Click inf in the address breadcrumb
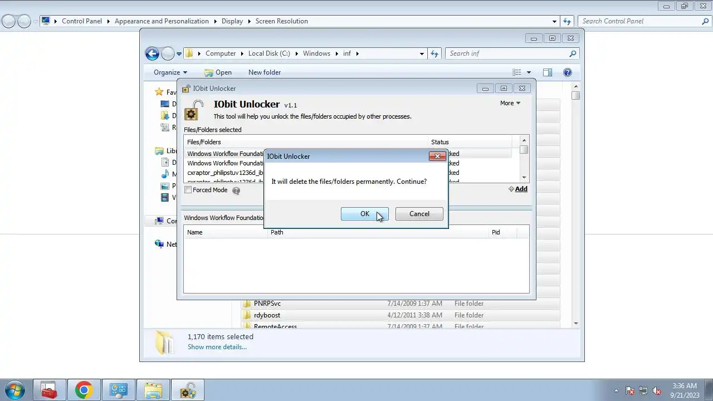The width and height of the screenshot is (713, 401). tap(347, 53)
